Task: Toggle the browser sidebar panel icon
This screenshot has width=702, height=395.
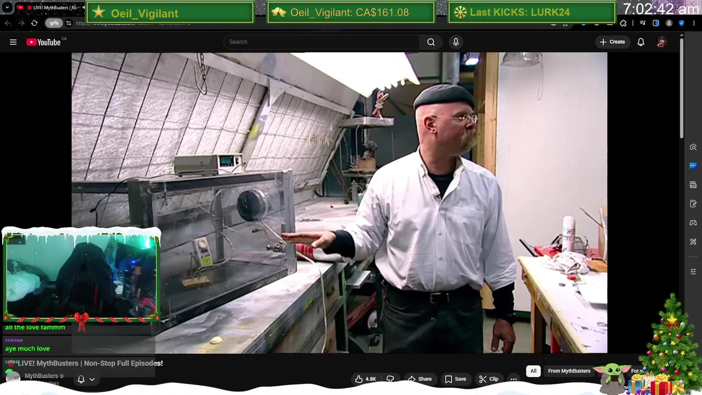Action: click(656, 23)
